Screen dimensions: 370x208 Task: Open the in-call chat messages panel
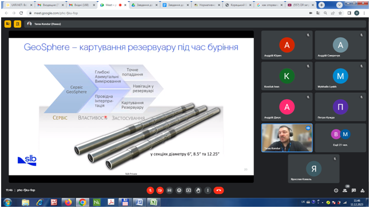[354, 190]
